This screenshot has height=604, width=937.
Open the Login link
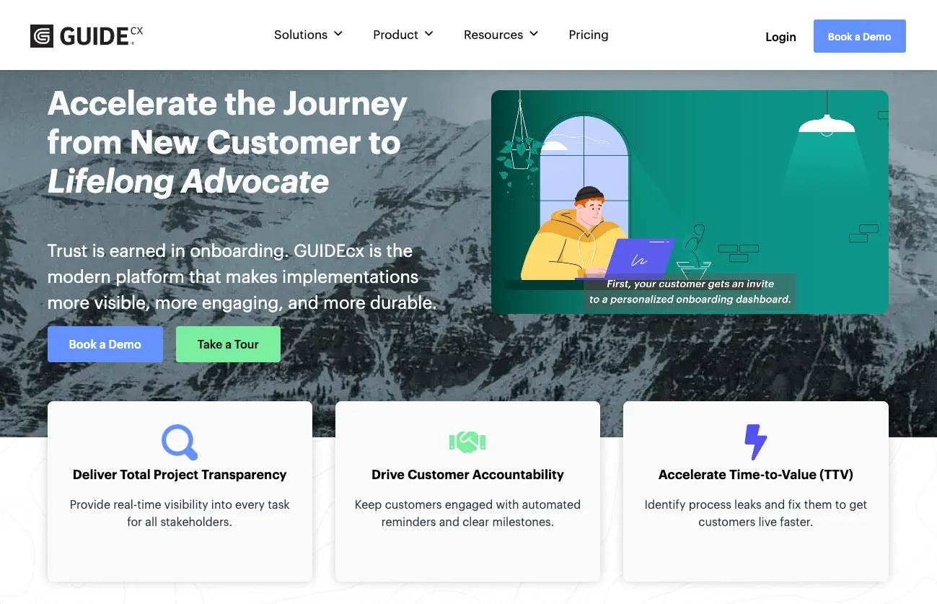tap(780, 37)
